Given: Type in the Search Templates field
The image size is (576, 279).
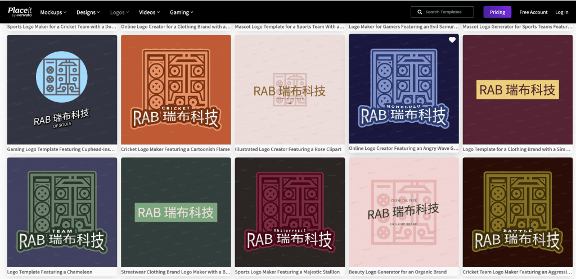Looking at the screenshot, I should [x=447, y=12].
